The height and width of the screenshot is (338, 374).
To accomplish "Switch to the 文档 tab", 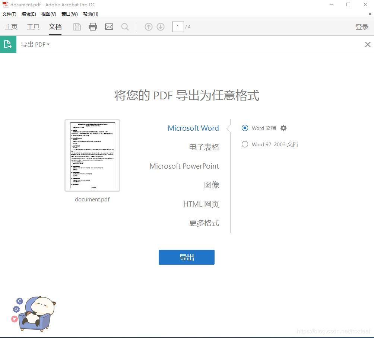I will (x=55, y=27).
